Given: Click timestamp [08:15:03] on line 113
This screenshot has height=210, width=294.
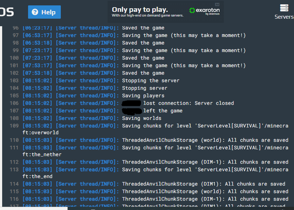Looking at the screenshot, I should (x=37, y=169).
